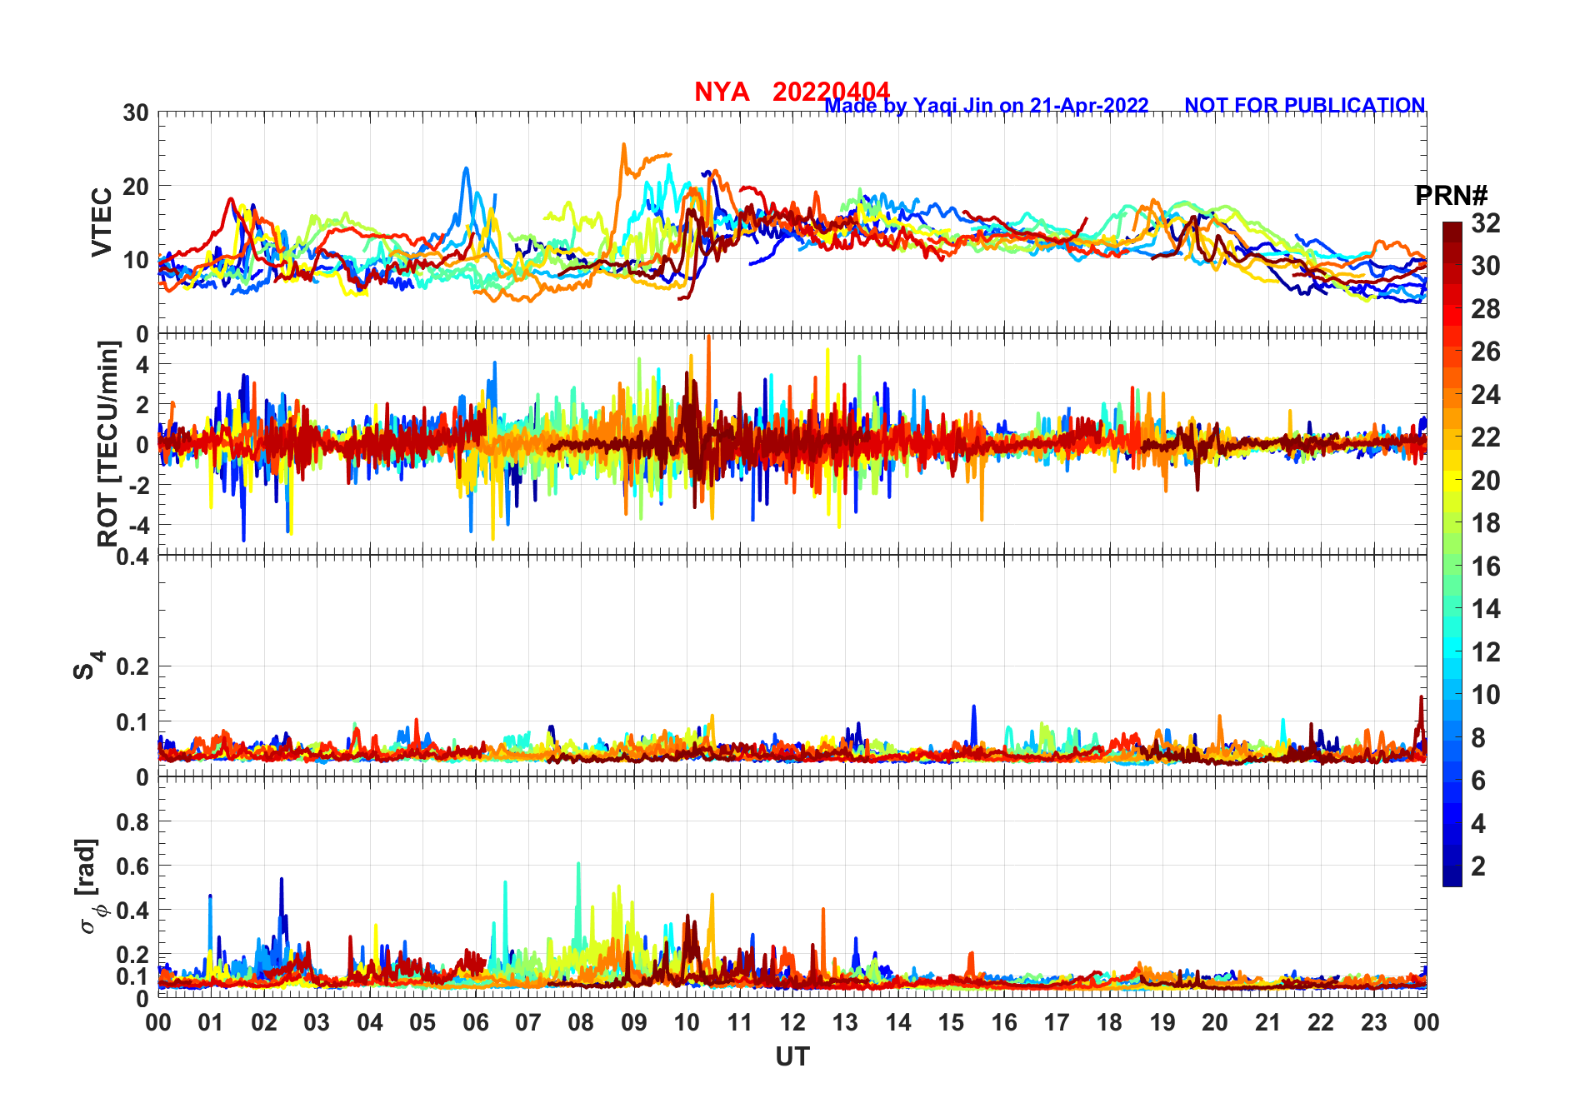Click the 'NOT FOR PUBLICATION' notice

[1305, 105]
